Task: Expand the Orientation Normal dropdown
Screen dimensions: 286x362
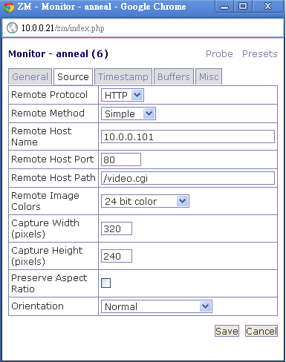Action: point(157,306)
